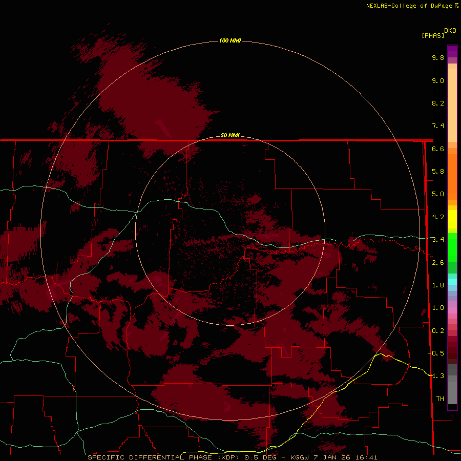Click the DKD label above the color scale

pos(450,30)
